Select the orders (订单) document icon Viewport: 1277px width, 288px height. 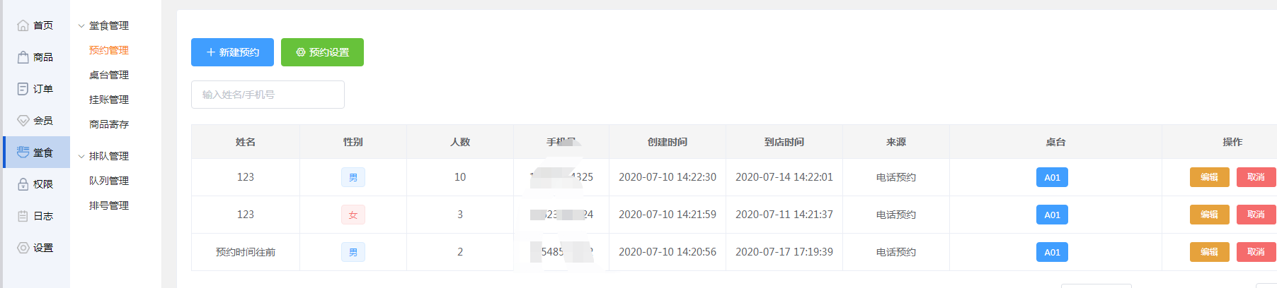[x=23, y=89]
